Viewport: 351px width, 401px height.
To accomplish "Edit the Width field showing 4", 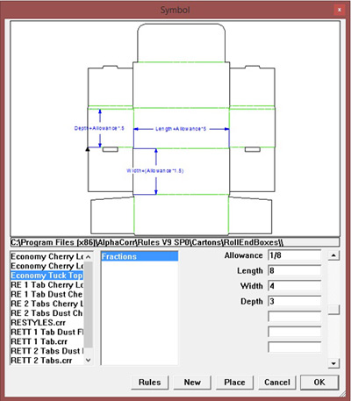I will pos(295,286).
